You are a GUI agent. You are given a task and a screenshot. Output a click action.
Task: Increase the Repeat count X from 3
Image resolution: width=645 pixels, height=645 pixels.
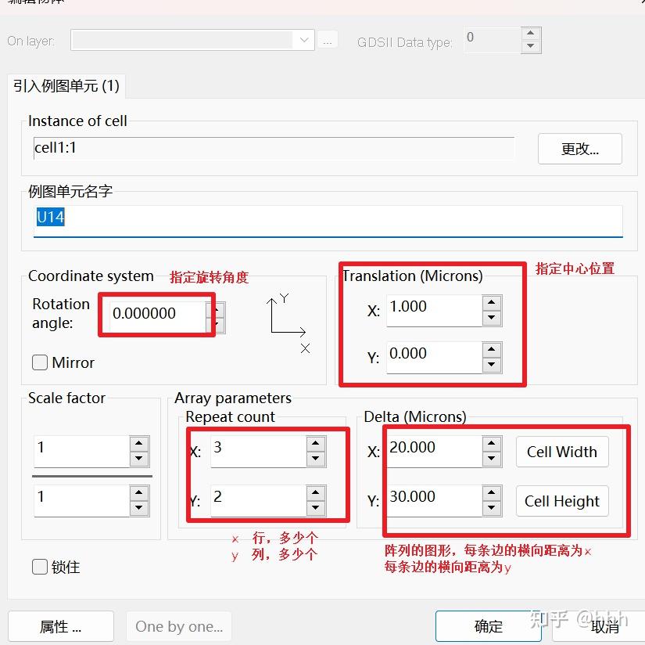click(x=315, y=441)
